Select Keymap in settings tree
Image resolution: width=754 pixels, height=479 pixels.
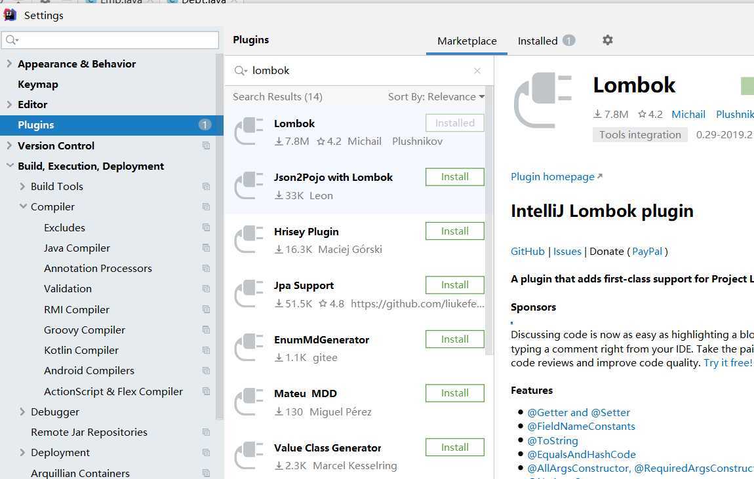click(x=38, y=84)
